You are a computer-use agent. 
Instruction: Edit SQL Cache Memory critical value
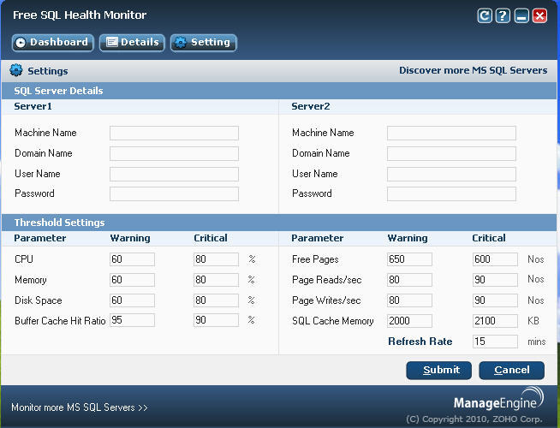pyautogui.click(x=495, y=321)
